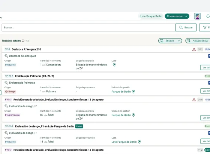The height and width of the screenshot is (154, 210).
Task: Click the warning triangle next to OT-6
Action: point(194,99)
